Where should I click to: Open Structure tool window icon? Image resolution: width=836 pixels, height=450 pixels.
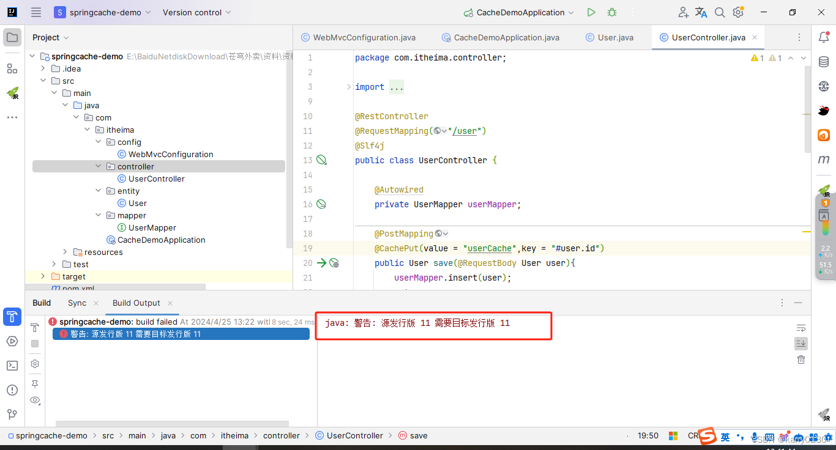12,68
